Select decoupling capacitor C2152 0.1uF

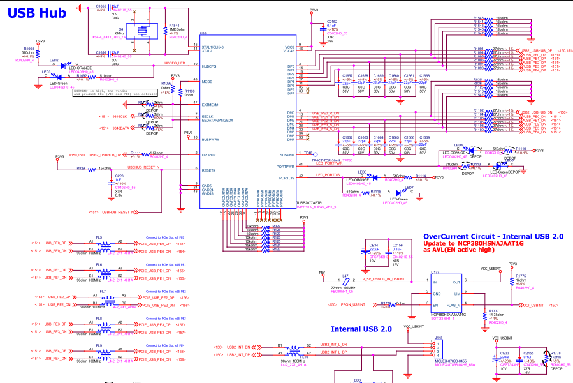click(323, 28)
